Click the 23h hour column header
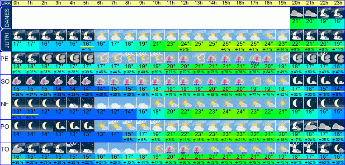The width and height of the screenshot is (345, 165). [338, 3]
